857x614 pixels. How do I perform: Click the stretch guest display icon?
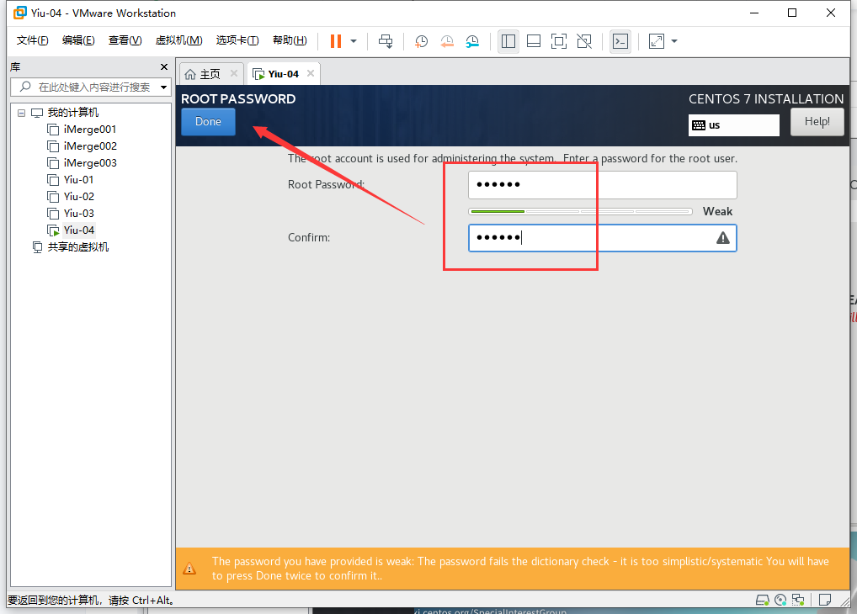[657, 41]
